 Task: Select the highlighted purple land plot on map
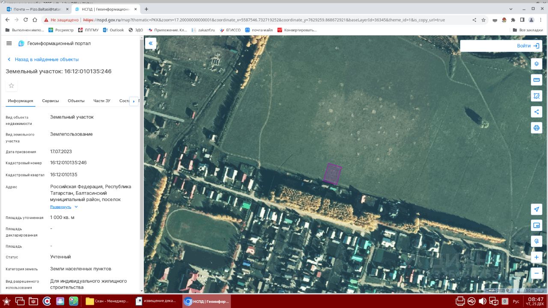tap(332, 174)
